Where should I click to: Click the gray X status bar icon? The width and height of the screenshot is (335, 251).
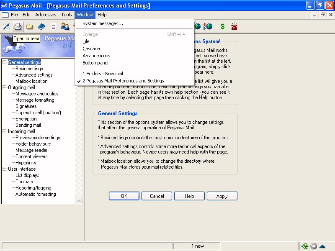coord(313,246)
